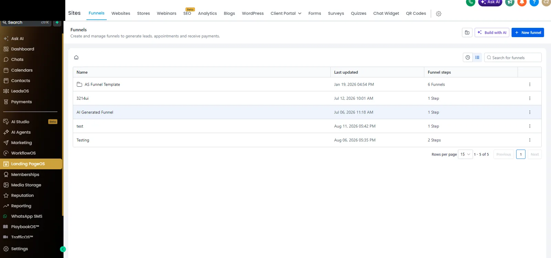
Task: Open row actions for Testing funnel
Action: coord(530,140)
